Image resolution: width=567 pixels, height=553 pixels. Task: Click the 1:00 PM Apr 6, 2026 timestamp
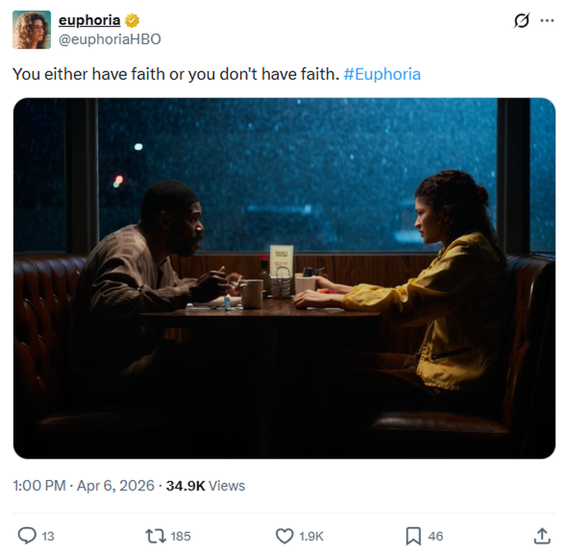tap(84, 486)
